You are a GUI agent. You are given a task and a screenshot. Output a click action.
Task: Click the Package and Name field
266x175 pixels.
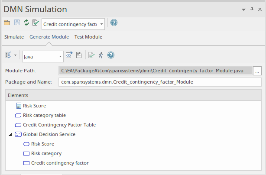(x=159, y=82)
